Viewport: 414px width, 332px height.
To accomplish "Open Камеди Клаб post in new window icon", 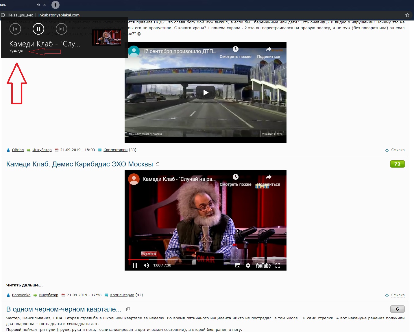I will click(158, 164).
